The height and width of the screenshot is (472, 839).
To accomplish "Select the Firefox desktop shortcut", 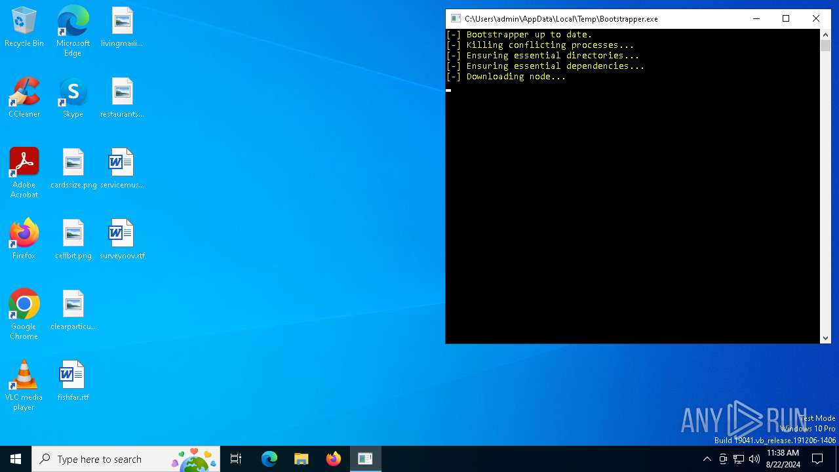I will (x=24, y=240).
